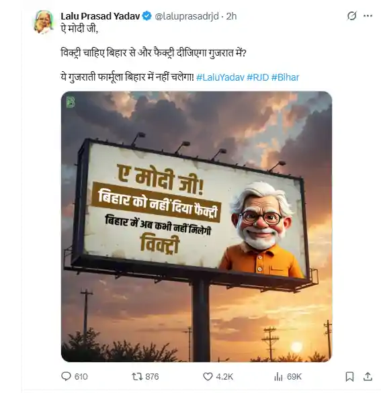The image size is (381, 393).
Task: Like the post with heart icon
Action: coord(208,376)
